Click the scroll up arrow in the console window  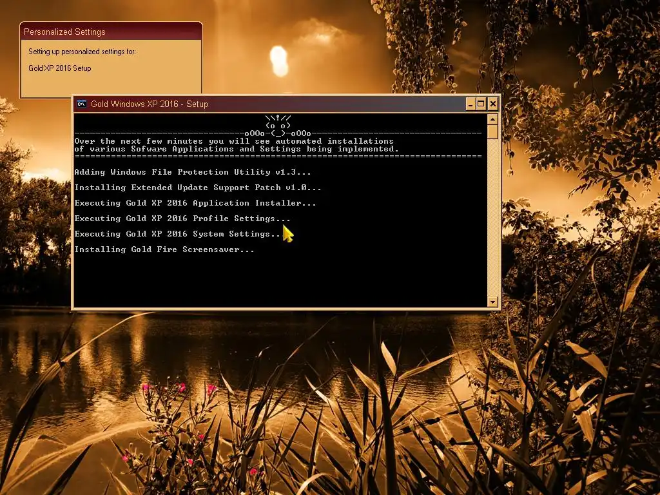click(492, 119)
